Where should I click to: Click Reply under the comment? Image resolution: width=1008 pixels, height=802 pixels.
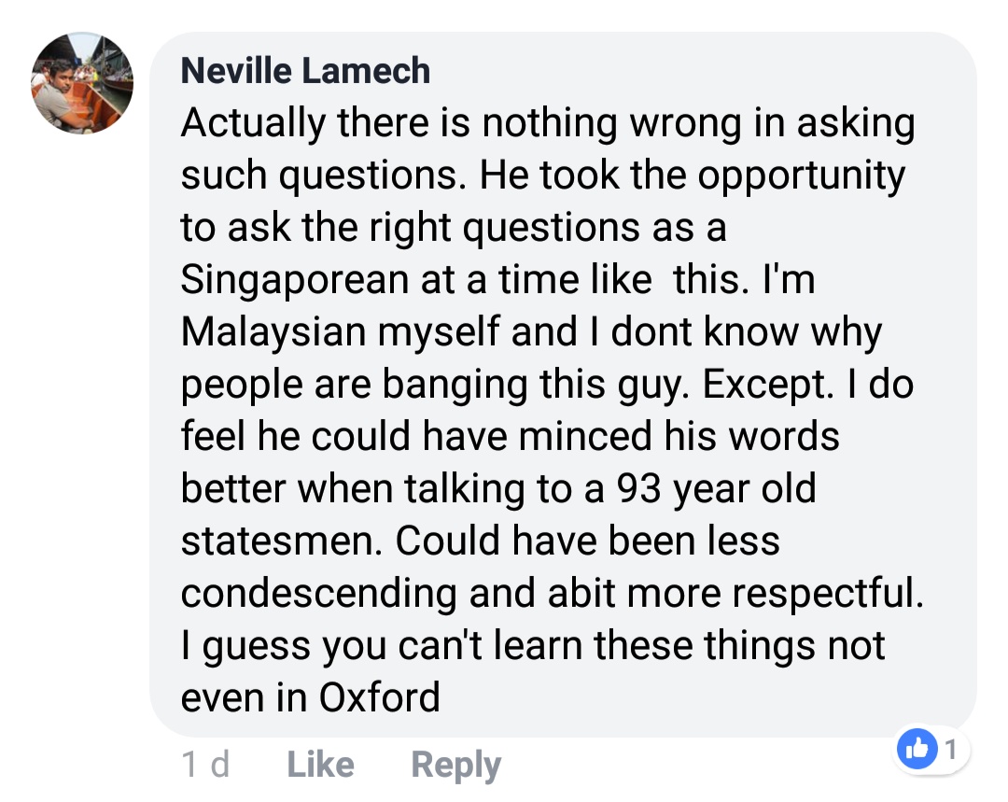pyautogui.click(x=455, y=766)
